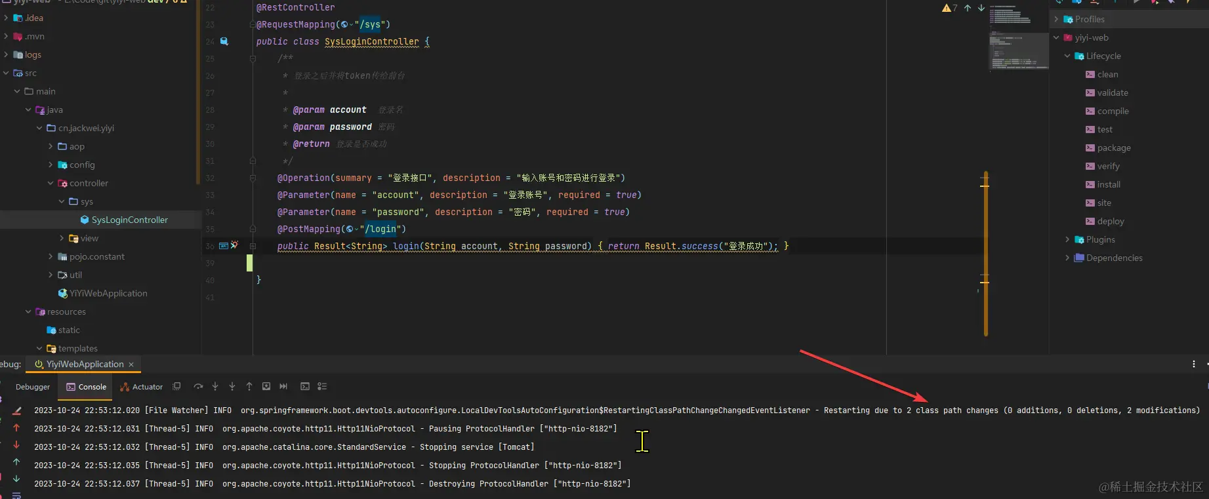Screen dimensions: 1209x499
Task: Click the Spring bean gutter icon on line 24
Action: point(224,41)
